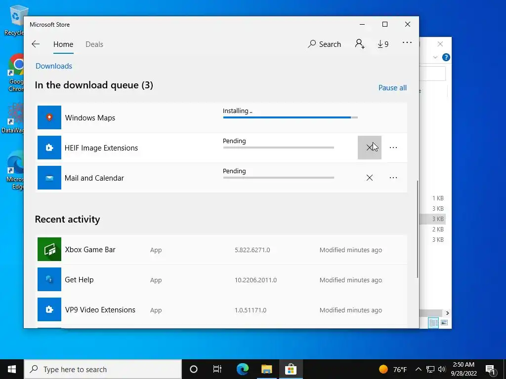Image resolution: width=506 pixels, height=379 pixels.
Task: Open the Windows Start menu
Action: [x=12, y=369]
